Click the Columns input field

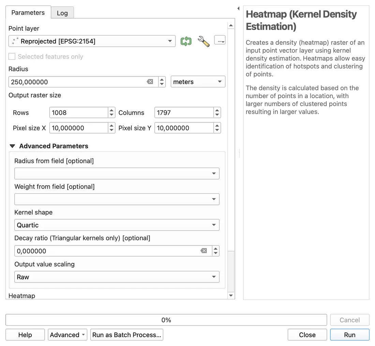point(184,113)
